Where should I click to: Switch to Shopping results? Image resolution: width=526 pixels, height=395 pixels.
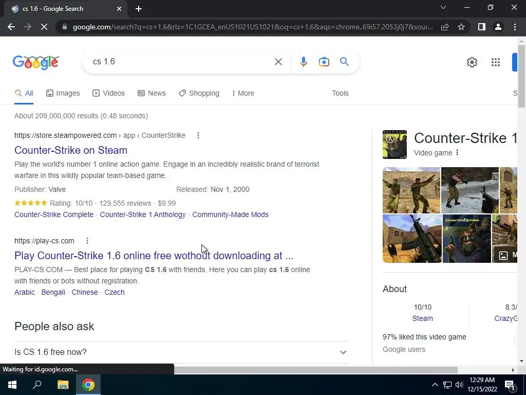click(199, 94)
